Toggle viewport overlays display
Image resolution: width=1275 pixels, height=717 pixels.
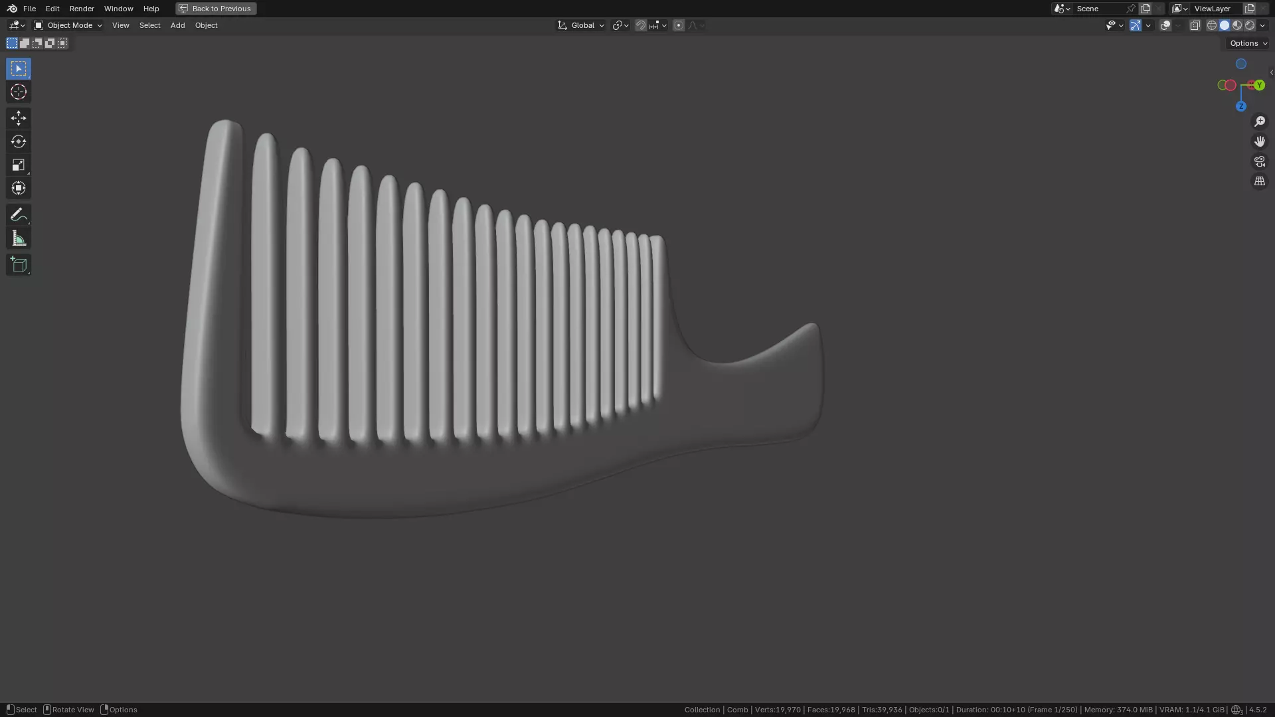[1165, 25]
